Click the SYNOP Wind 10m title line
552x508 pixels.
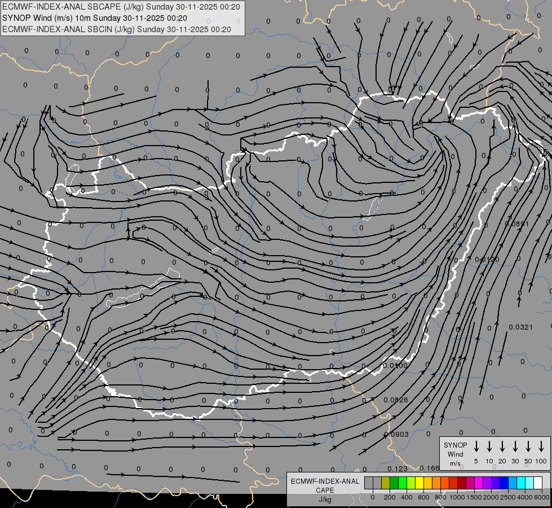[95, 18]
